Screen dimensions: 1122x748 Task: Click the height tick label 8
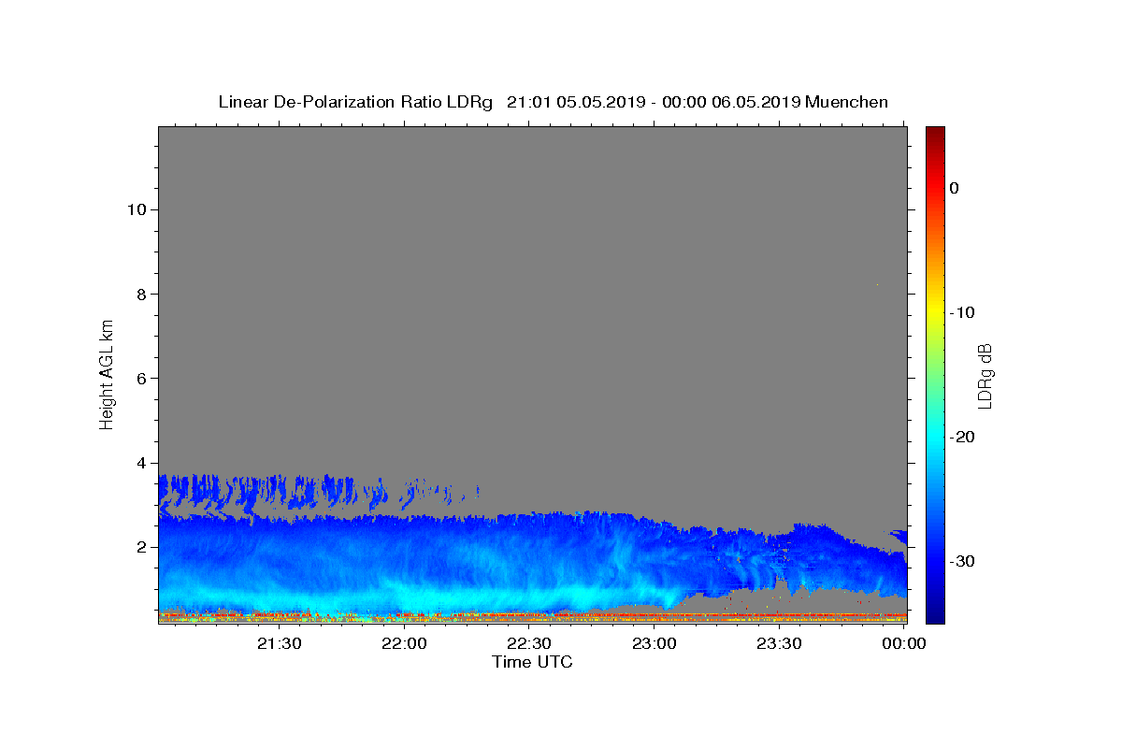tap(139, 294)
